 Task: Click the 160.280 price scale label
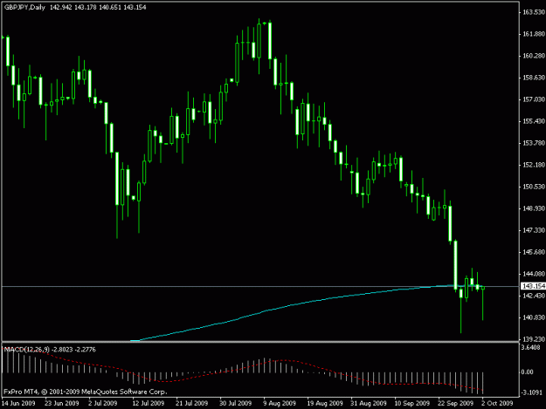pos(534,56)
